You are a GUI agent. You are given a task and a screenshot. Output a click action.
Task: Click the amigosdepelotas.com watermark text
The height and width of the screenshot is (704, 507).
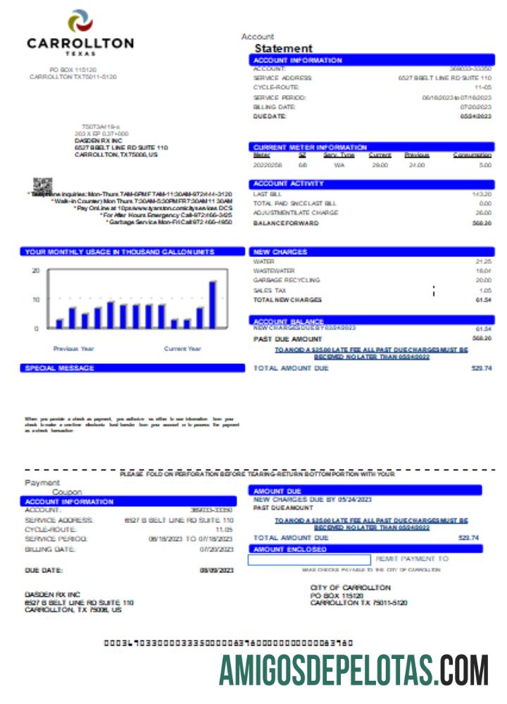tap(353, 669)
